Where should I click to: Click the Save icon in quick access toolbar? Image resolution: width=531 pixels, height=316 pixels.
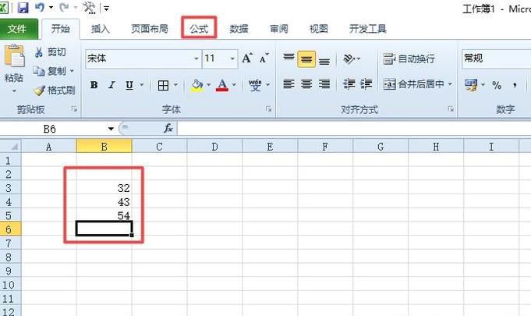[23, 8]
